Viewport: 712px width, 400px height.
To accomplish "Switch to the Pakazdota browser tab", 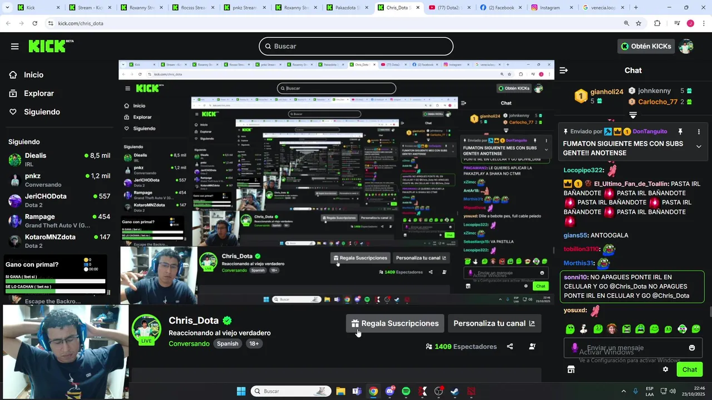I will [348, 8].
